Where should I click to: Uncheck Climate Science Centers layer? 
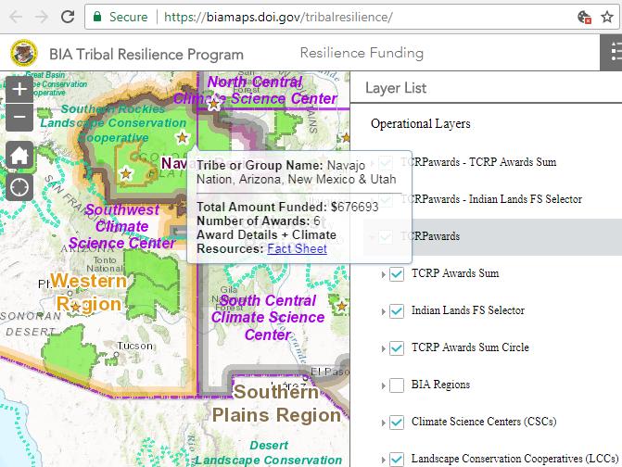click(x=397, y=423)
